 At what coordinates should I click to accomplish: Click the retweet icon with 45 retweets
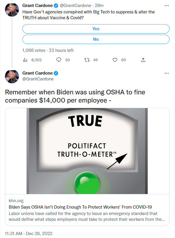pos(86,60)
